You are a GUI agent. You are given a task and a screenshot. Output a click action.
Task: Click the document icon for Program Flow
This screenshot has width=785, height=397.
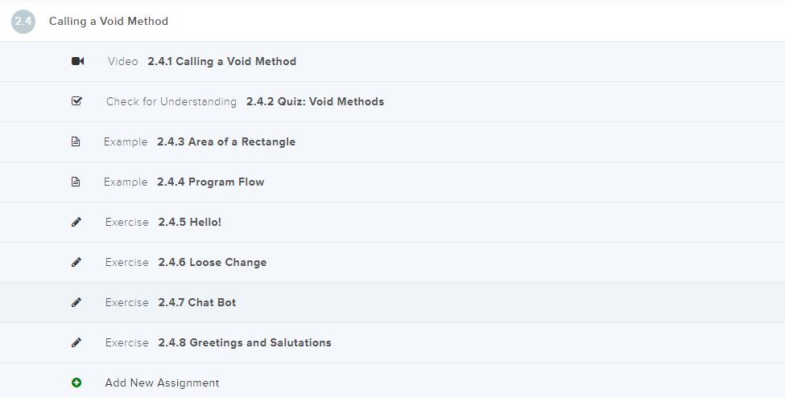[76, 182]
